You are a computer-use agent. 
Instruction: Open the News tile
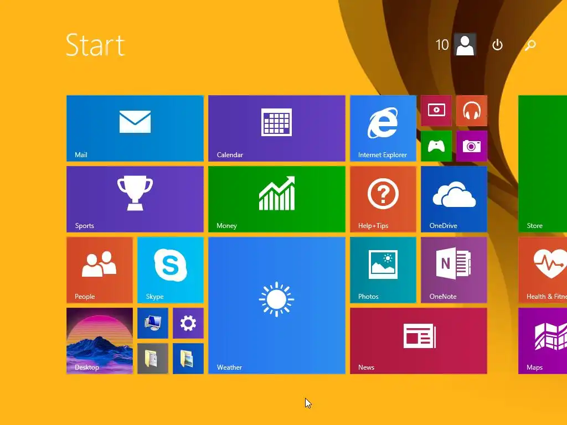(x=419, y=341)
